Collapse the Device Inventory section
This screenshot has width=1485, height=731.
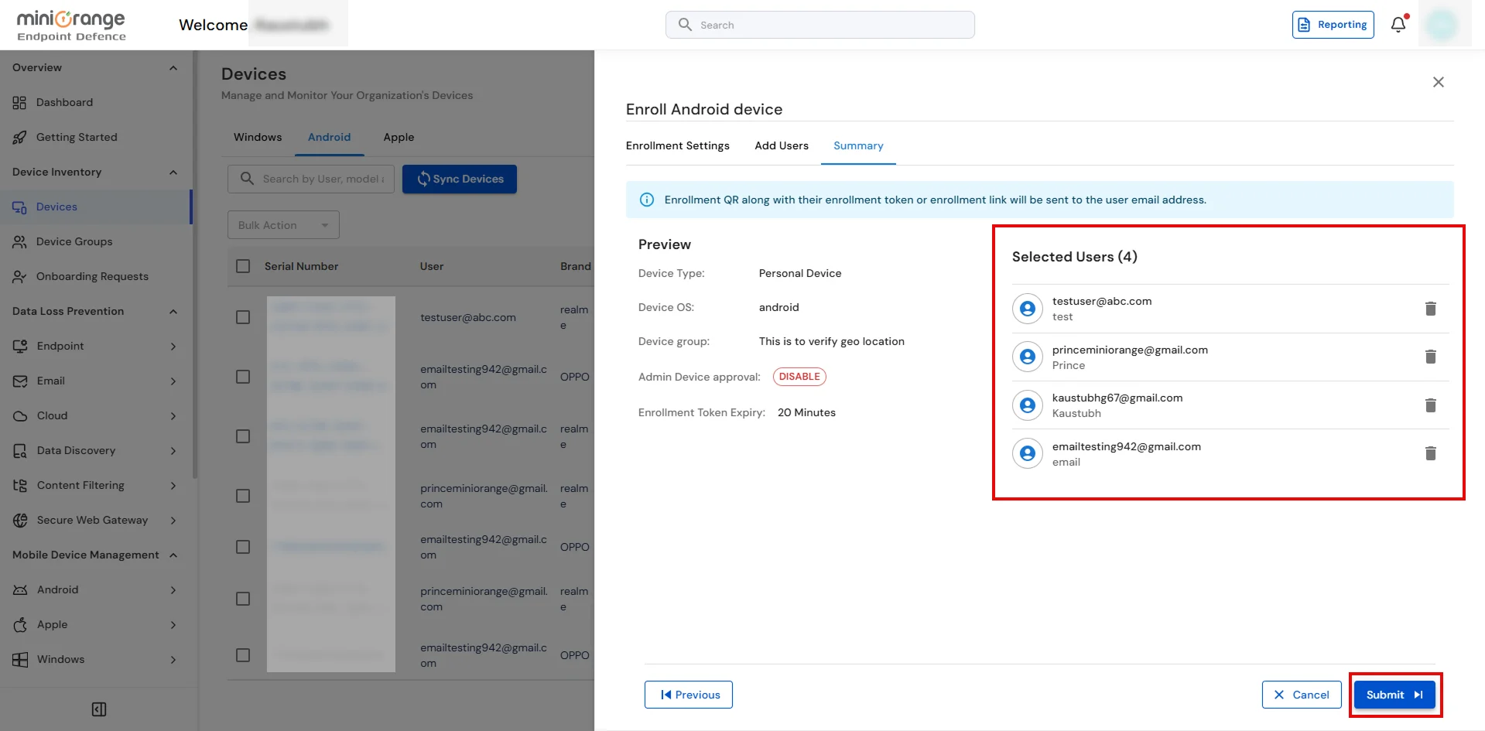tap(173, 173)
